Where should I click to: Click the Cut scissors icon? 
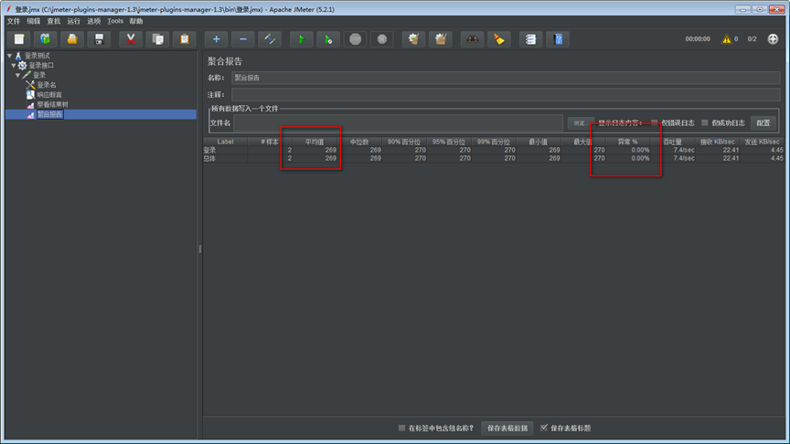click(x=131, y=39)
